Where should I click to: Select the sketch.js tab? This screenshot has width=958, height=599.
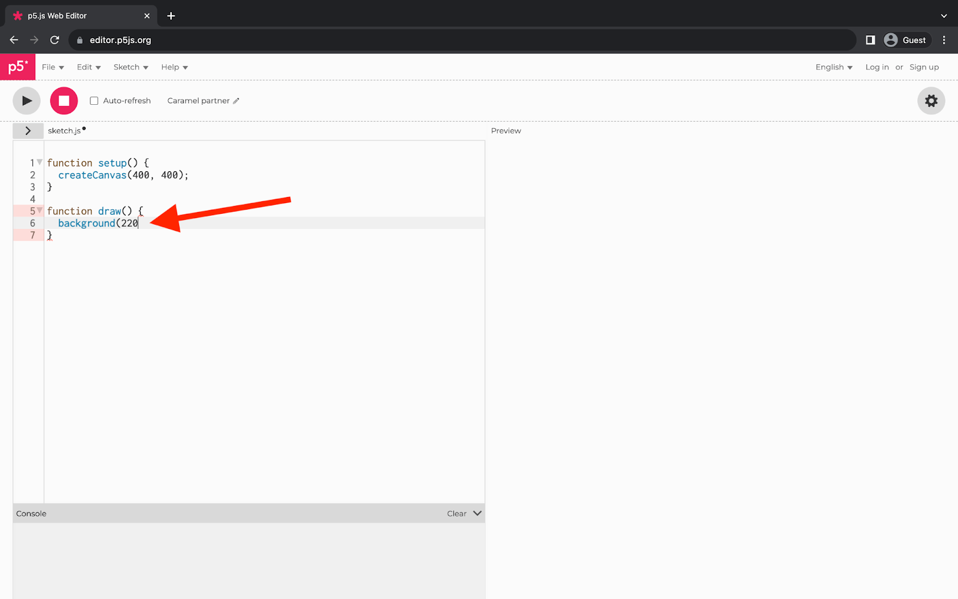pos(65,130)
